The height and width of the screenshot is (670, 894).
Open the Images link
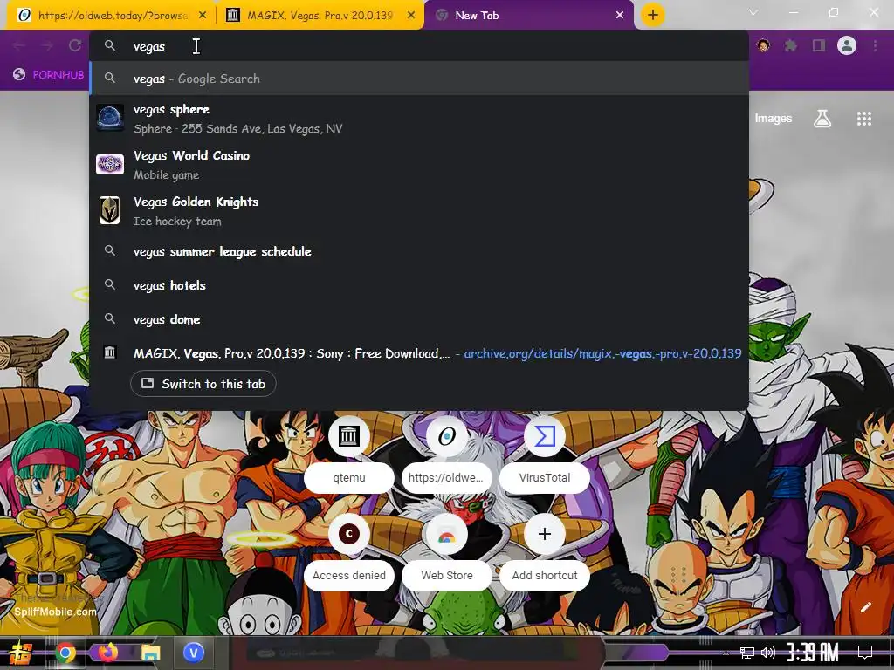coord(774,119)
